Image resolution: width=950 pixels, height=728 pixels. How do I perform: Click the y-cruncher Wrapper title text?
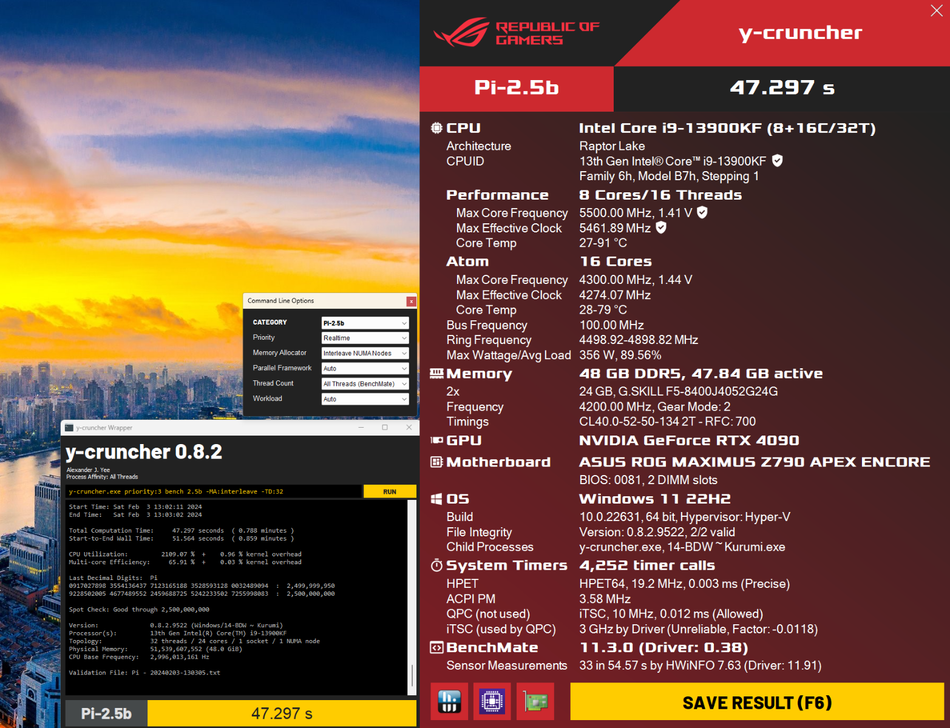click(104, 428)
